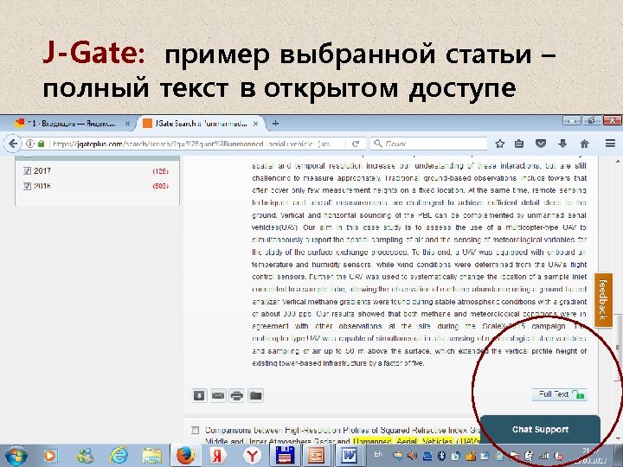The width and height of the screenshot is (623, 467).
Task: Open the Bluetooth tray icon
Action: pos(441,456)
